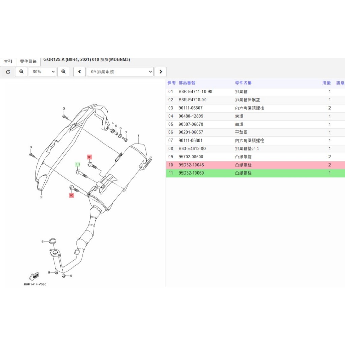Select the green label 11 in diagram
The width and height of the screenshot is (345, 345).
click(x=78, y=164)
